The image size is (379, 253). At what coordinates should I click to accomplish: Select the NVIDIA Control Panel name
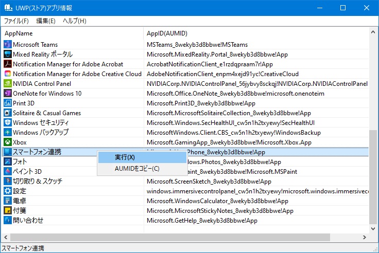pos(42,84)
